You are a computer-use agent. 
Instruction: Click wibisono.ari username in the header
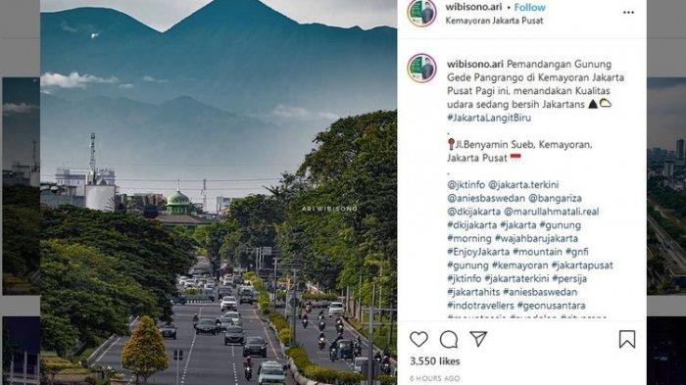coord(473,7)
